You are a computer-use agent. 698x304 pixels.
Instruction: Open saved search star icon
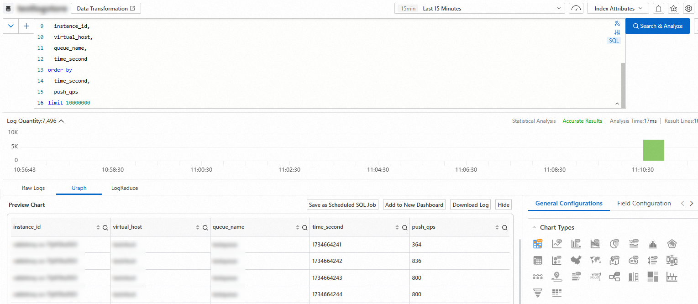673,9
